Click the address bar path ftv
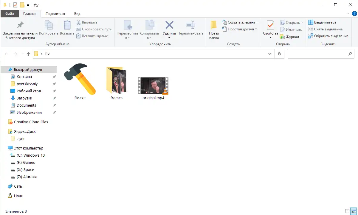This screenshot has width=358, height=215. 47,54
